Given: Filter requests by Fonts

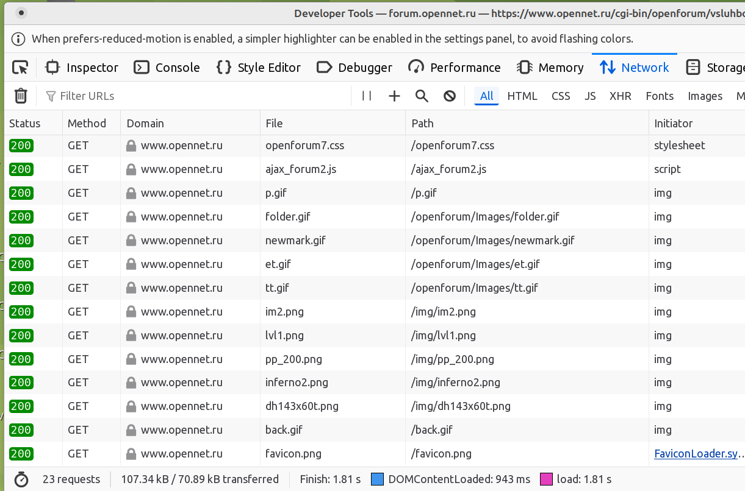Looking at the screenshot, I should pos(660,96).
